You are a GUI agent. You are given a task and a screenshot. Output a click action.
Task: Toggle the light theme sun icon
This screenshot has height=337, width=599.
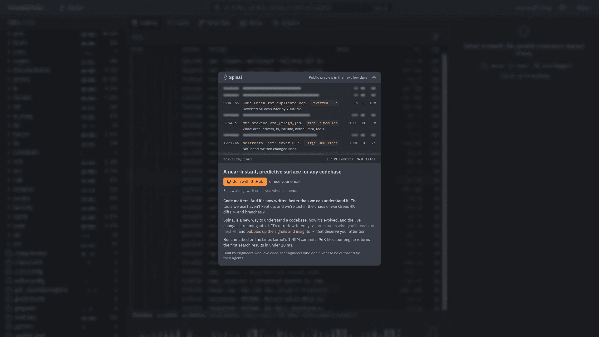pyautogui.click(x=374, y=77)
